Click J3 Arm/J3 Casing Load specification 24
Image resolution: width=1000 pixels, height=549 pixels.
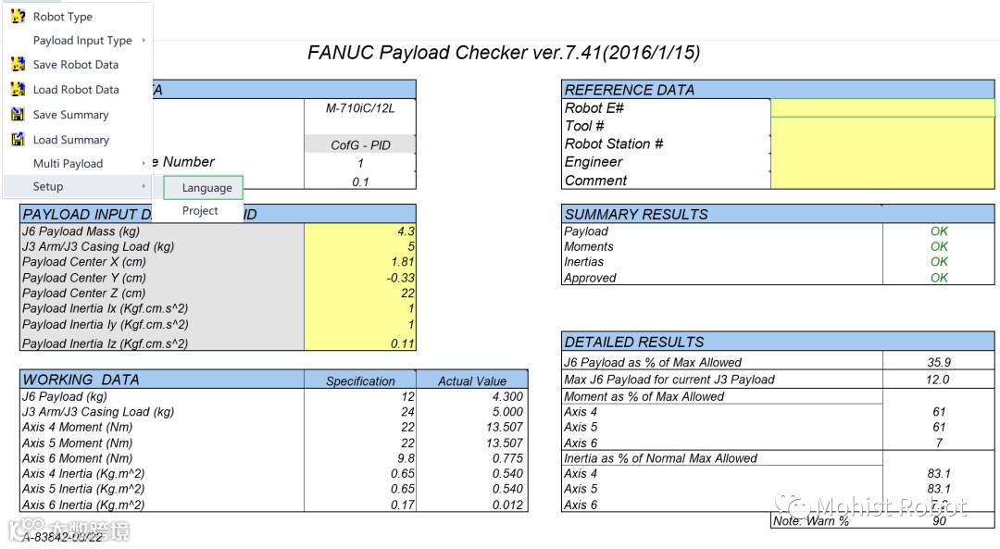click(360, 411)
